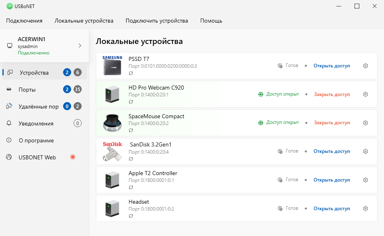384x236 pixels.
Task: Click Открыть доступ for Apple T2 Controller
Action: 331,180
